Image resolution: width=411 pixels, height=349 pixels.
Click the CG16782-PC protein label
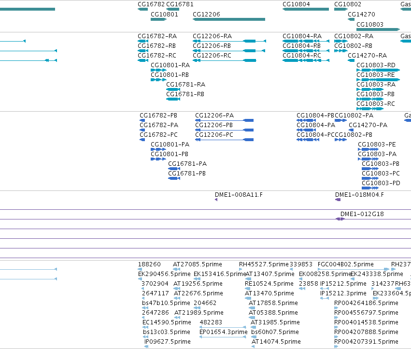point(158,134)
